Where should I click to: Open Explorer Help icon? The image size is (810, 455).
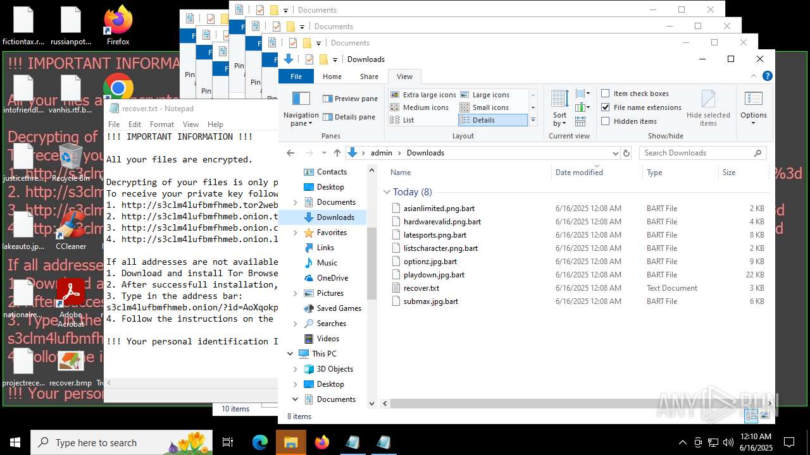pos(768,76)
